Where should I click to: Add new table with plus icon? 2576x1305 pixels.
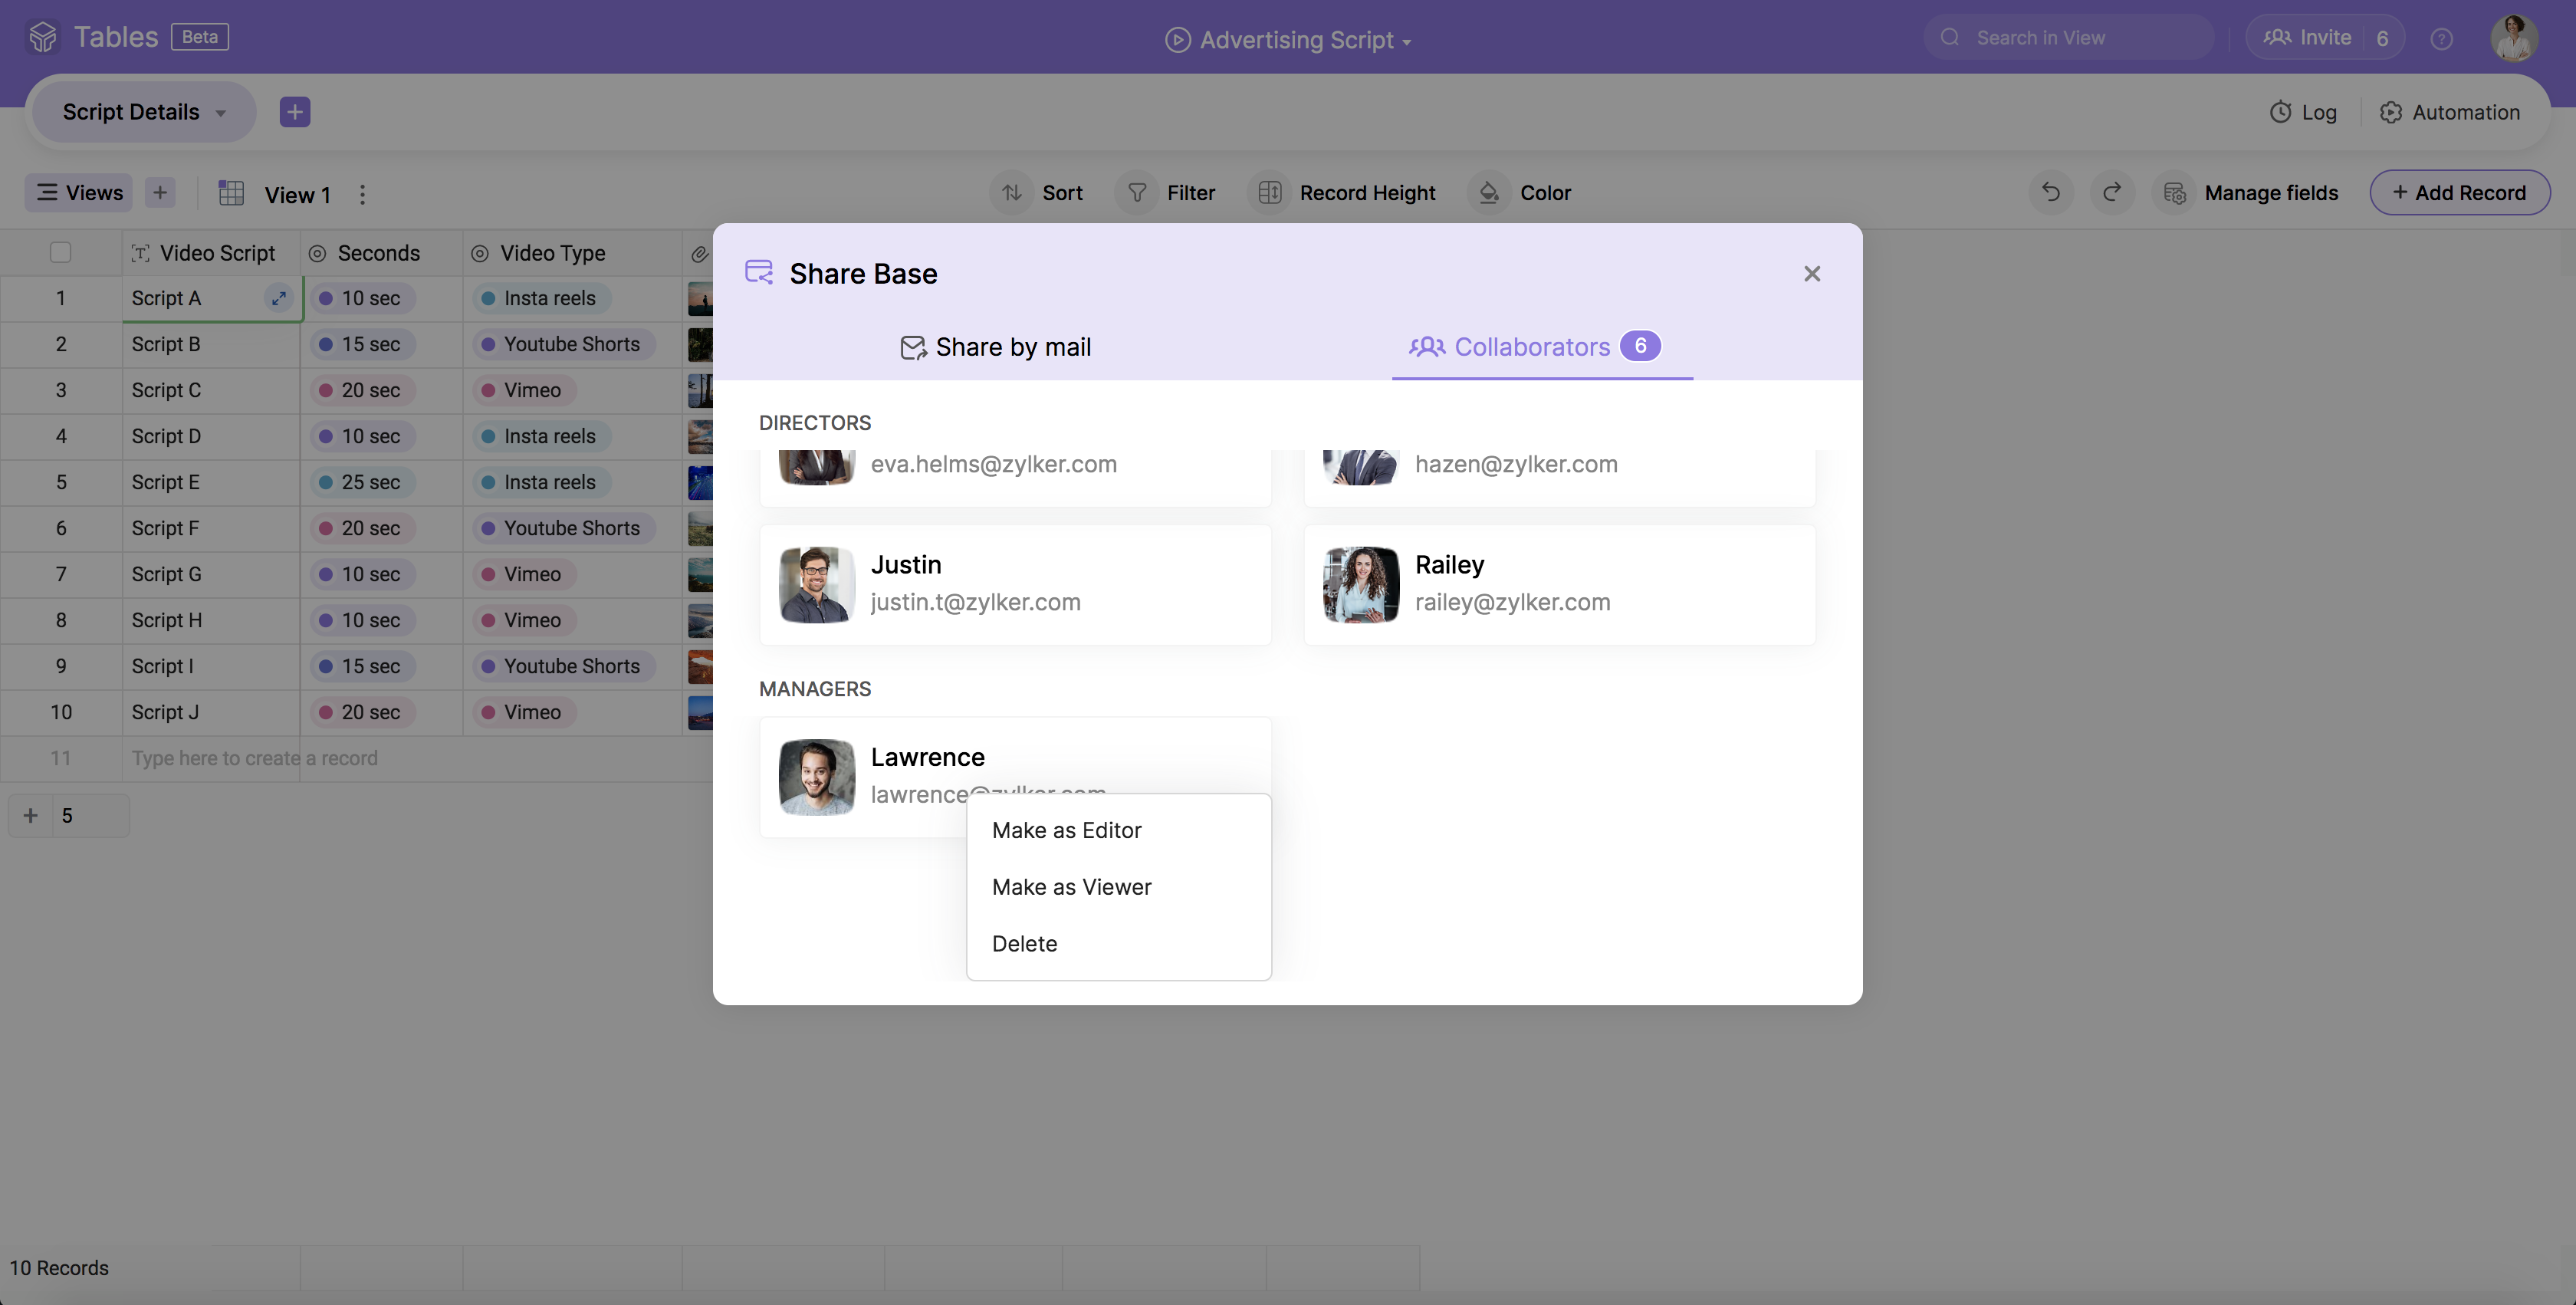click(x=295, y=112)
